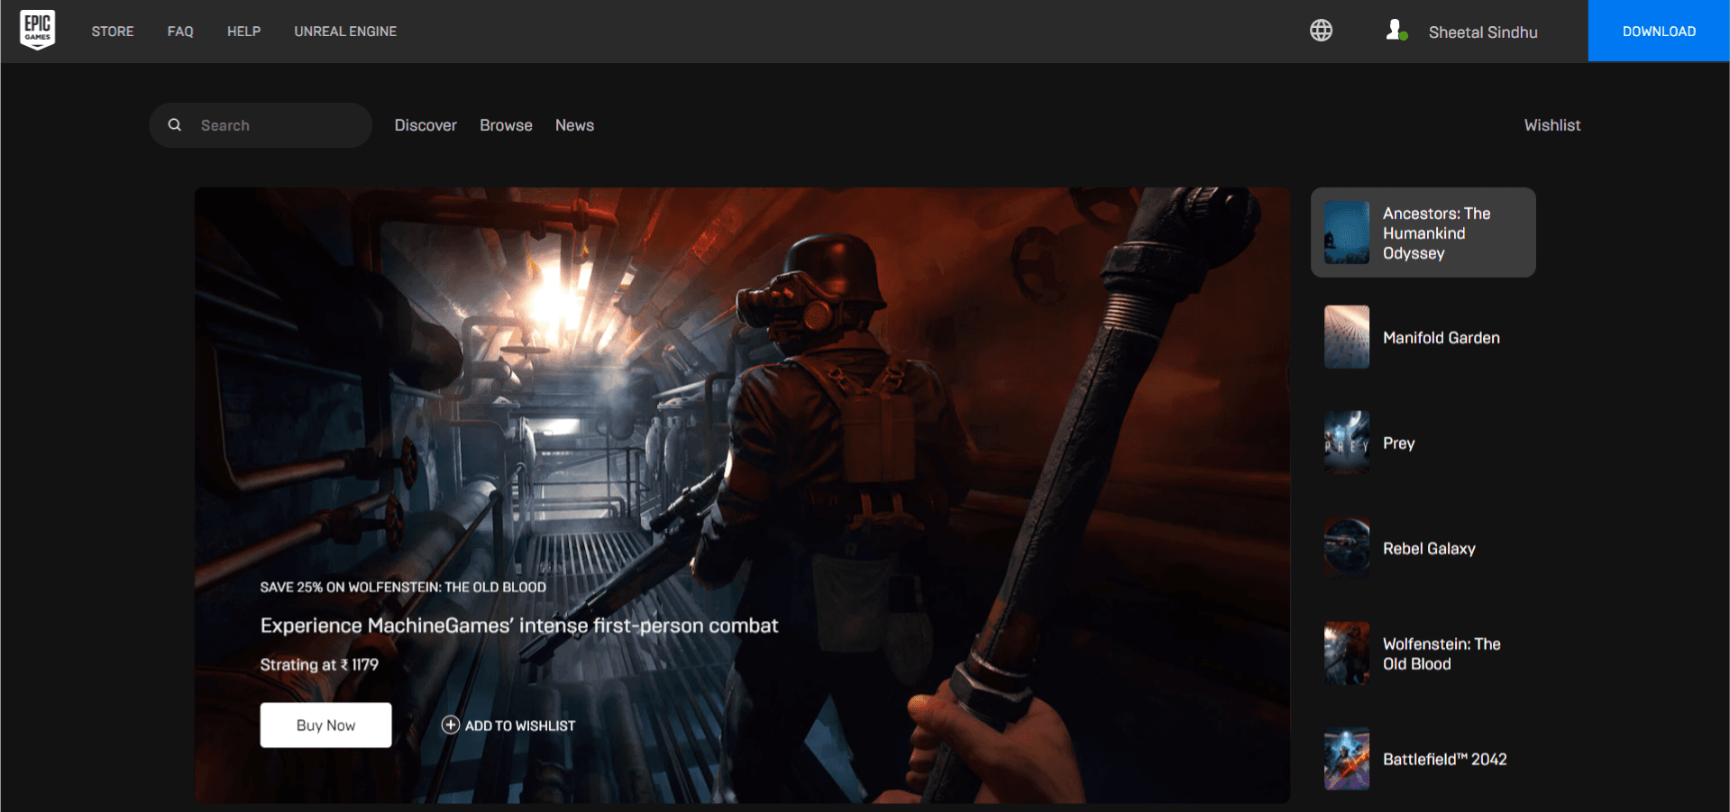The image size is (1730, 812).
Task: Click the user profile avatar icon
Action: (x=1396, y=31)
